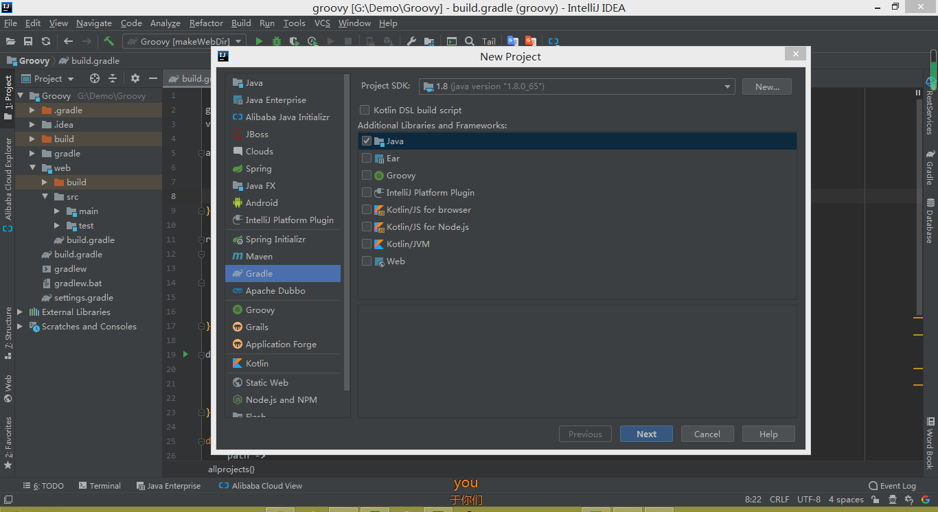Click the Build project hammer icon

coord(108,41)
